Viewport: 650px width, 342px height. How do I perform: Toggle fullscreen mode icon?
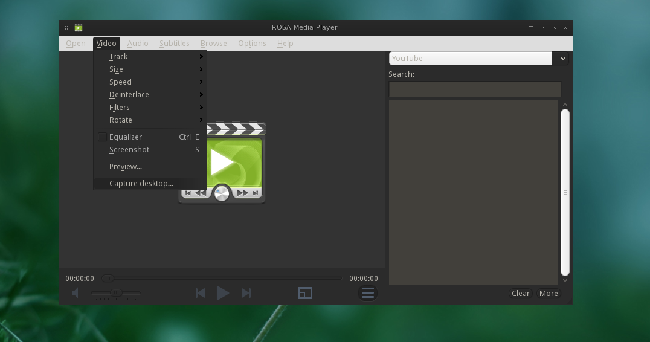[305, 293]
